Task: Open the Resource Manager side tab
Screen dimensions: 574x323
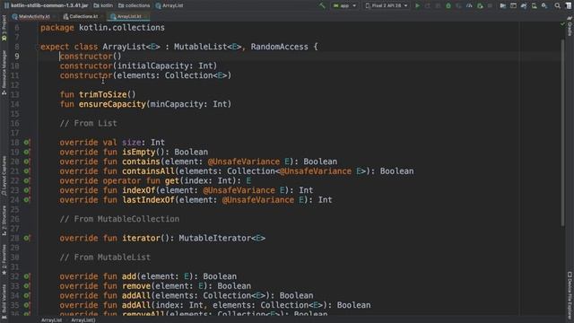Action: pos(4,73)
